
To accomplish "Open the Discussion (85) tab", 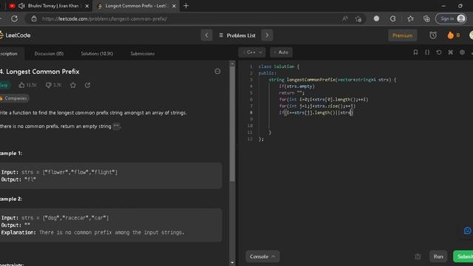I will point(49,53).
